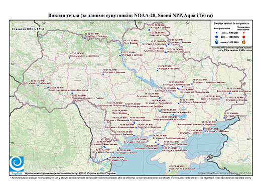Select the blue marker labeled 10:37 13,3 MW
This screenshot has width=261, height=185.
coord(103,74)
